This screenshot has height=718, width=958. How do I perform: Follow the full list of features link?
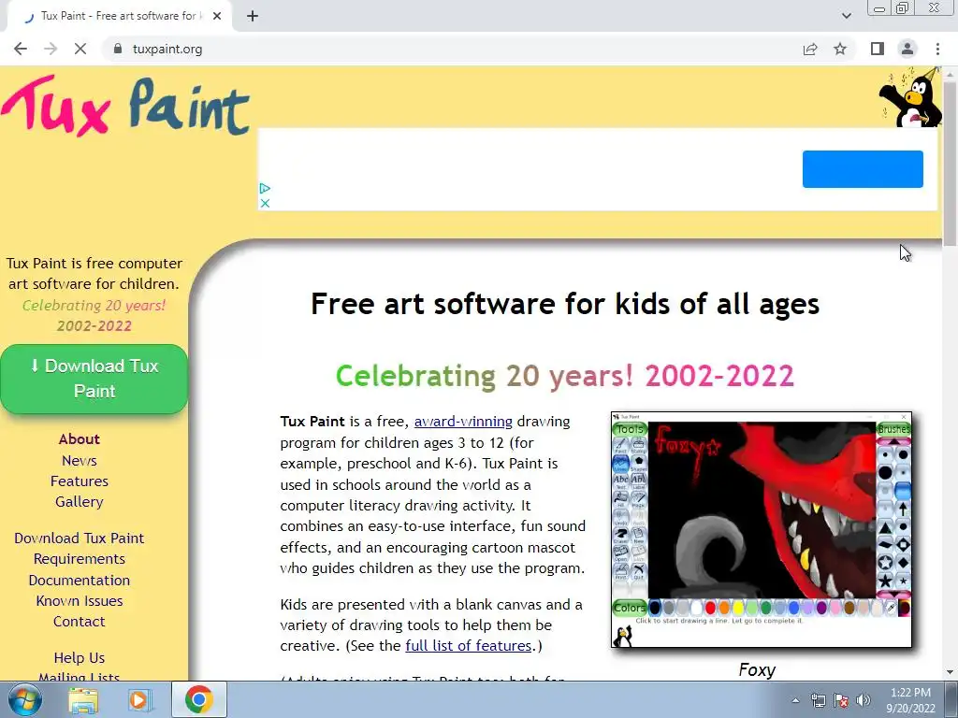click(x=469, y=645)
